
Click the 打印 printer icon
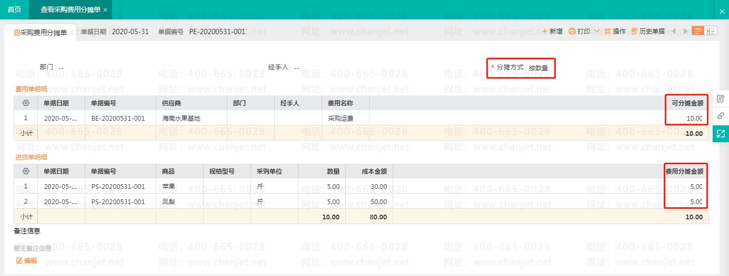(x=572, y=31)
